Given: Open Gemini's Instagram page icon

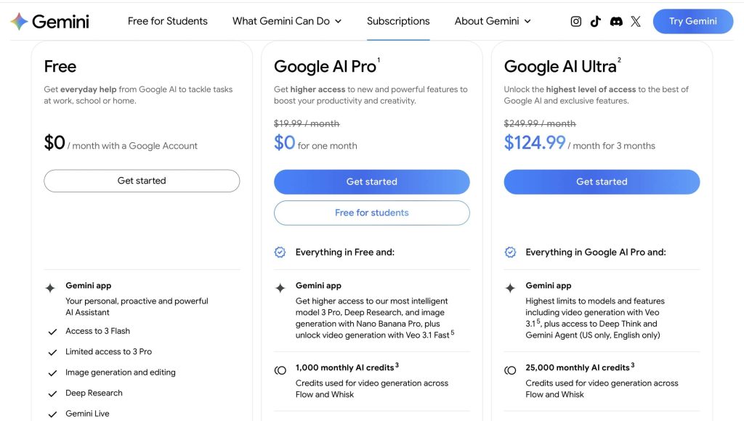Looking at the screenshot, I should point(576,22).
